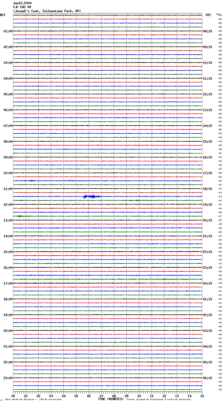The width and height of the screenshot is (223, 403).
Task: Click the 23:15 UTC time label
Action: point(208,268)
